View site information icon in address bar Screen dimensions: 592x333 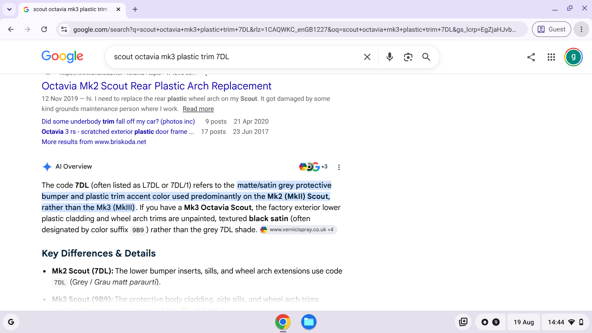pos(64,29)
